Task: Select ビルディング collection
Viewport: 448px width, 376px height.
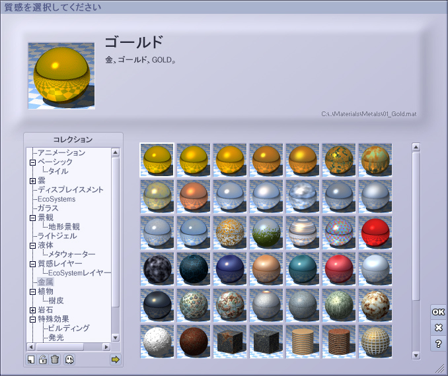Action: [69, 329]
